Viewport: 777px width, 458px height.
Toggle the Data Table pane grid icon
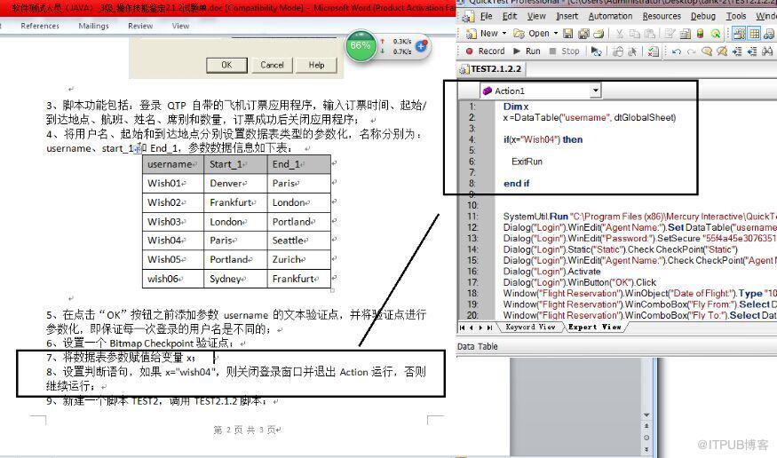pos(754,33)
